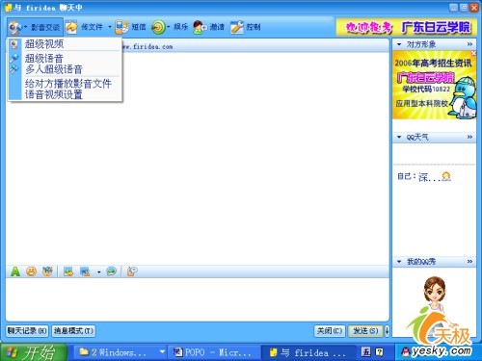Screen dimensions: 482x361
Task: Click the screen capture icon
Action: point(85,271)
